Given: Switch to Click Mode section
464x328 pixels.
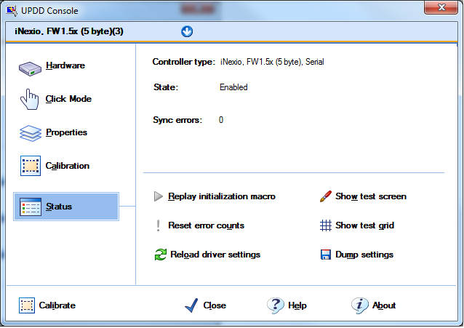Looking at the screenshot, I should click(x=68, y=99).
